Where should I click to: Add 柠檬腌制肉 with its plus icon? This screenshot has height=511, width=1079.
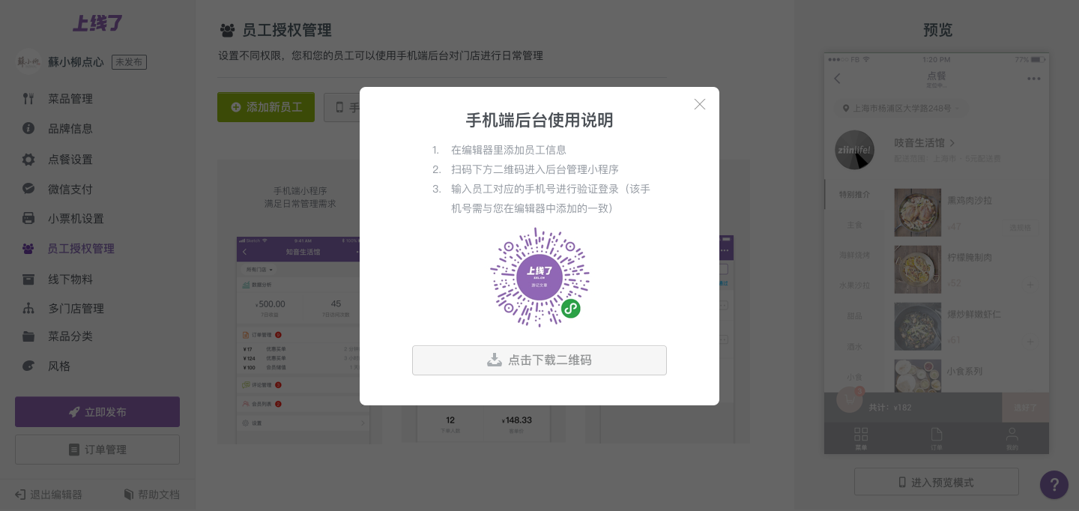1030,285
